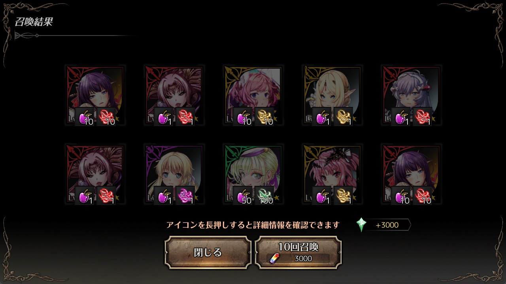Viewport: 506px width, 284px height.
Task: Tap the gold-framed elf-eared blonde character
Action: 332,95
